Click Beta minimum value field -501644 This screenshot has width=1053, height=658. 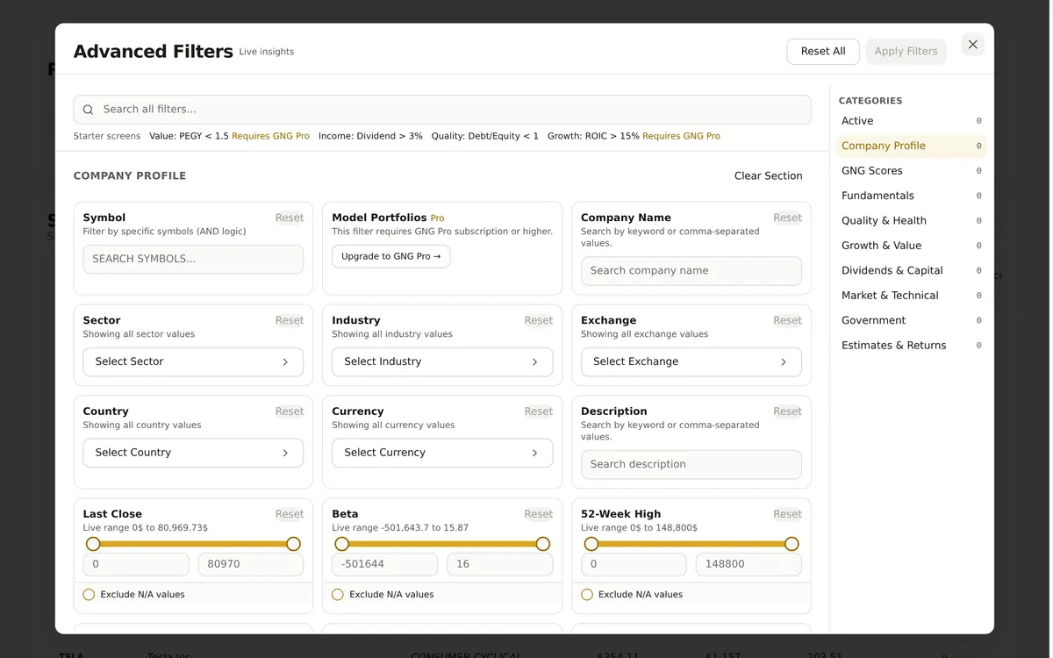pyautogui.click(x=385, y=564)
